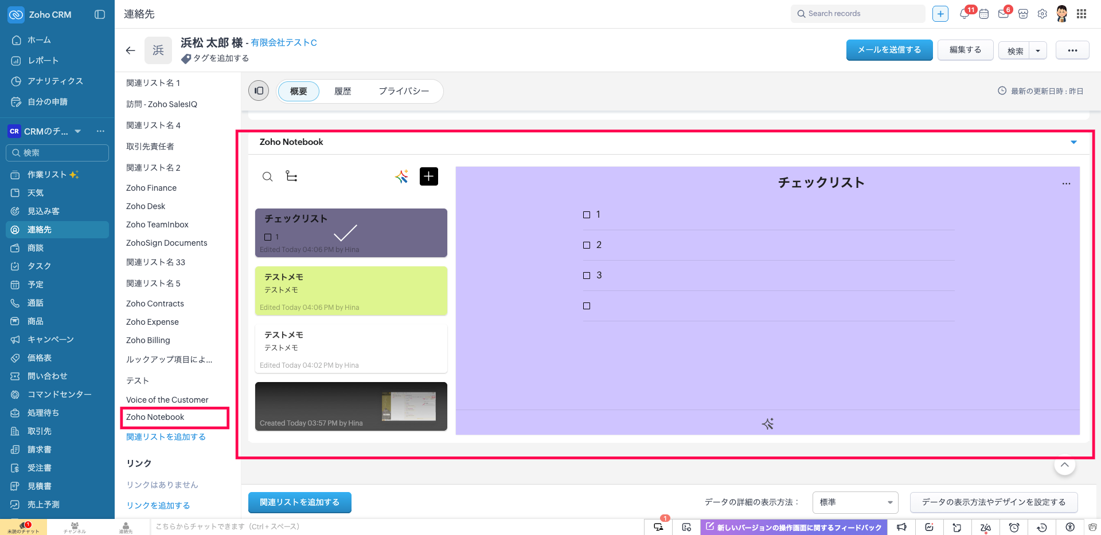Click the リンクを追加する link
Viewport: 1101px width, 535px height.
click(158, 505)
